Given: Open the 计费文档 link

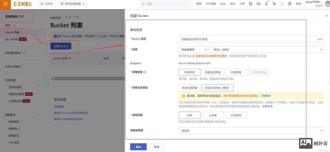Looking at the screenshot, I should tap(267, 106).
